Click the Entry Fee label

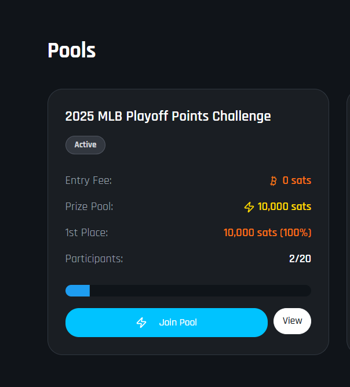[89, 180]
